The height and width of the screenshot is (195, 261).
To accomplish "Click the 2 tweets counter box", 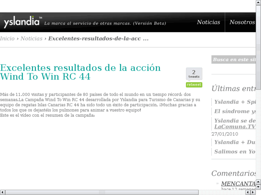I will [194, 74].
